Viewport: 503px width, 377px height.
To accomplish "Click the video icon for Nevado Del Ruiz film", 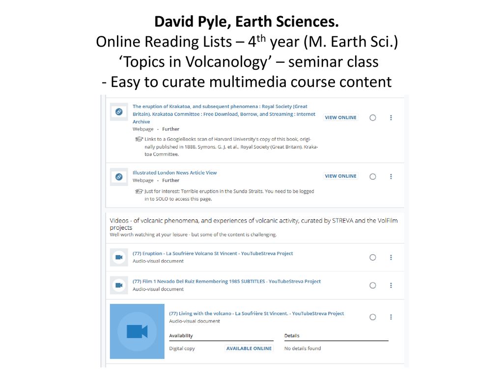I will point(119,285).
